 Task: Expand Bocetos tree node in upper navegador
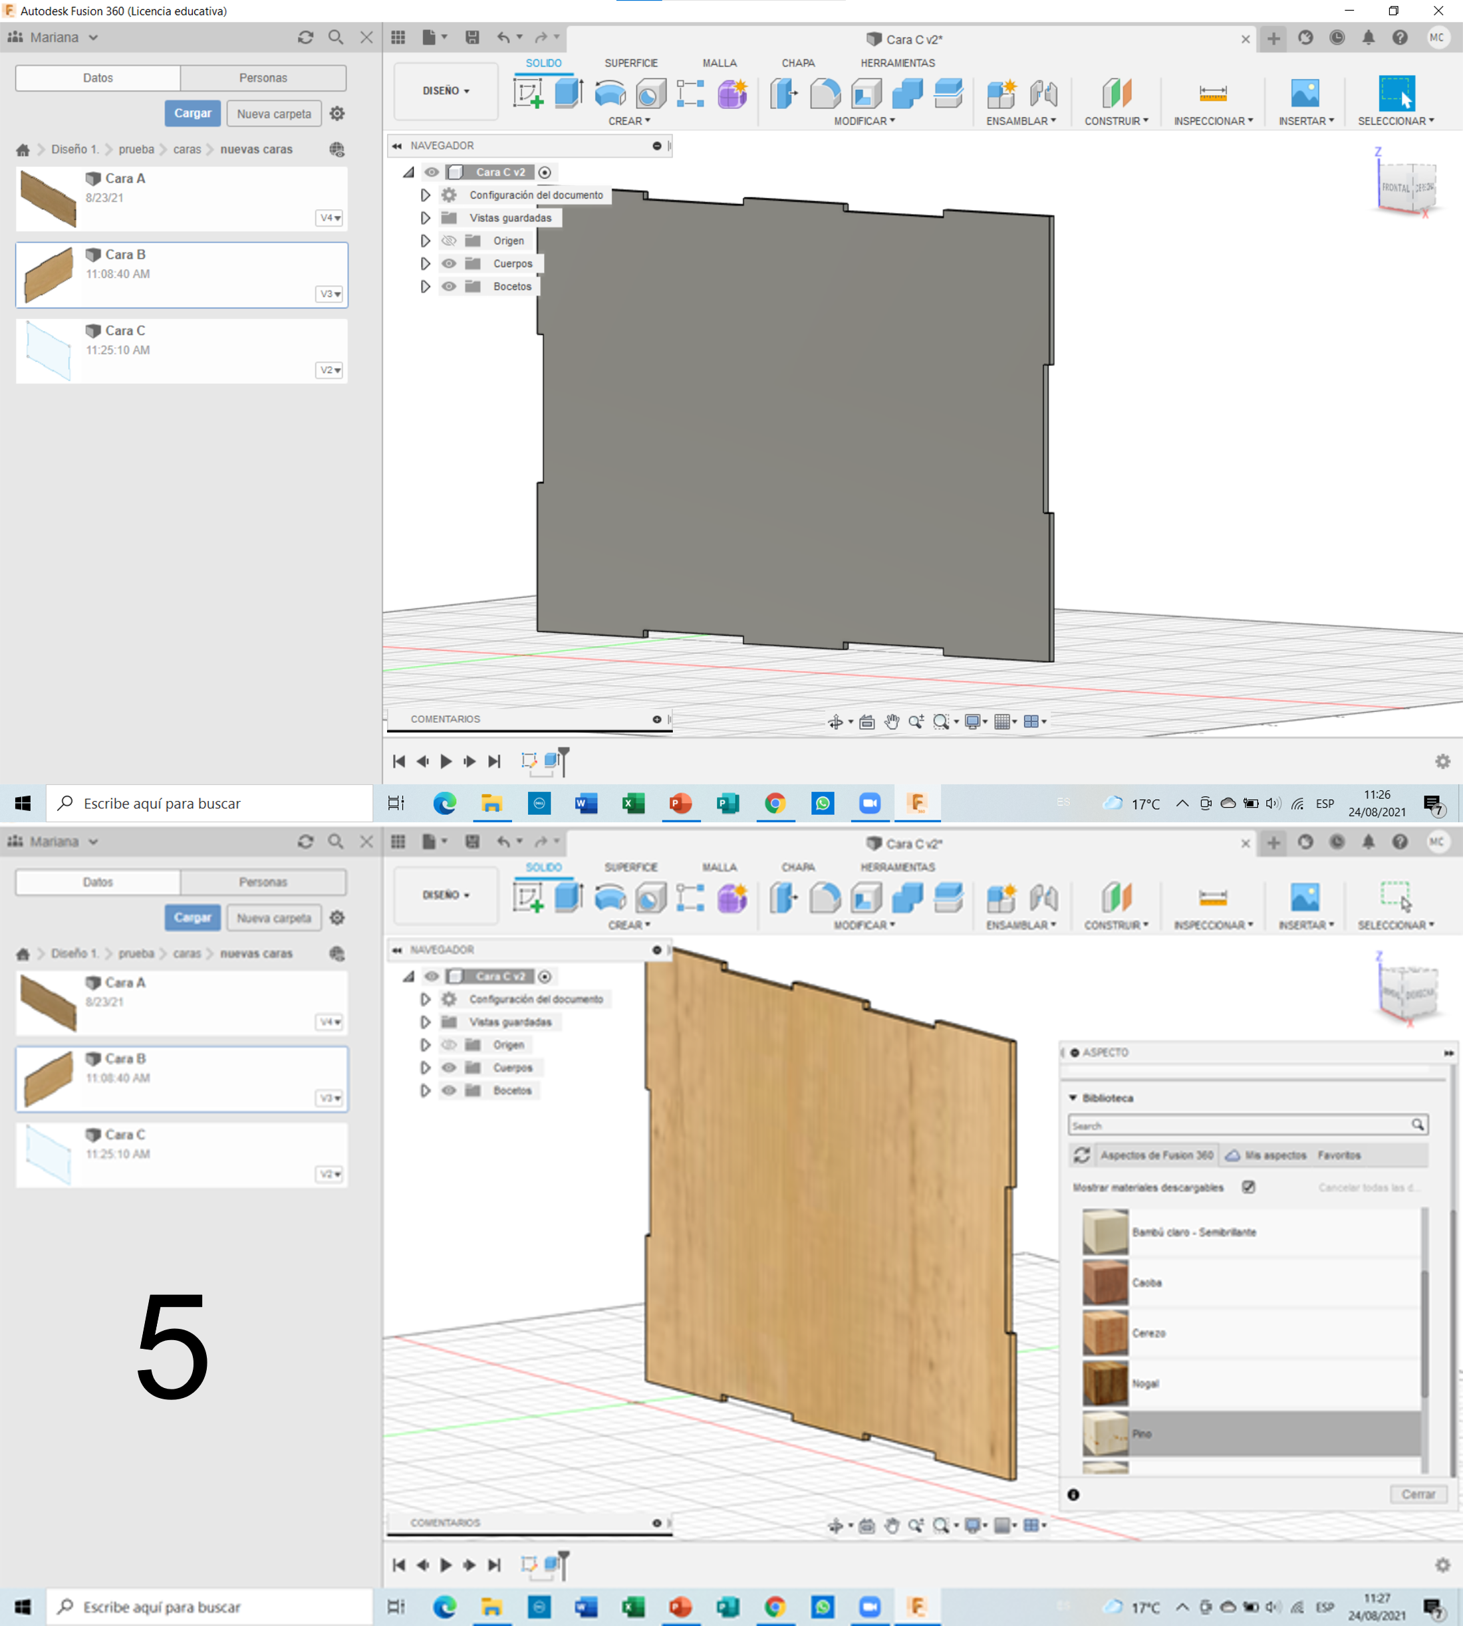425,287
